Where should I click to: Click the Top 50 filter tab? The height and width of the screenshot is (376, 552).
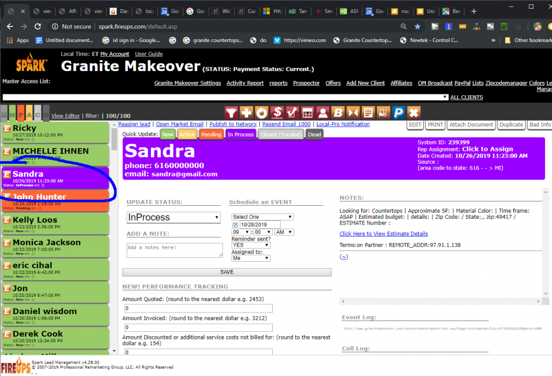coord(4,113)
